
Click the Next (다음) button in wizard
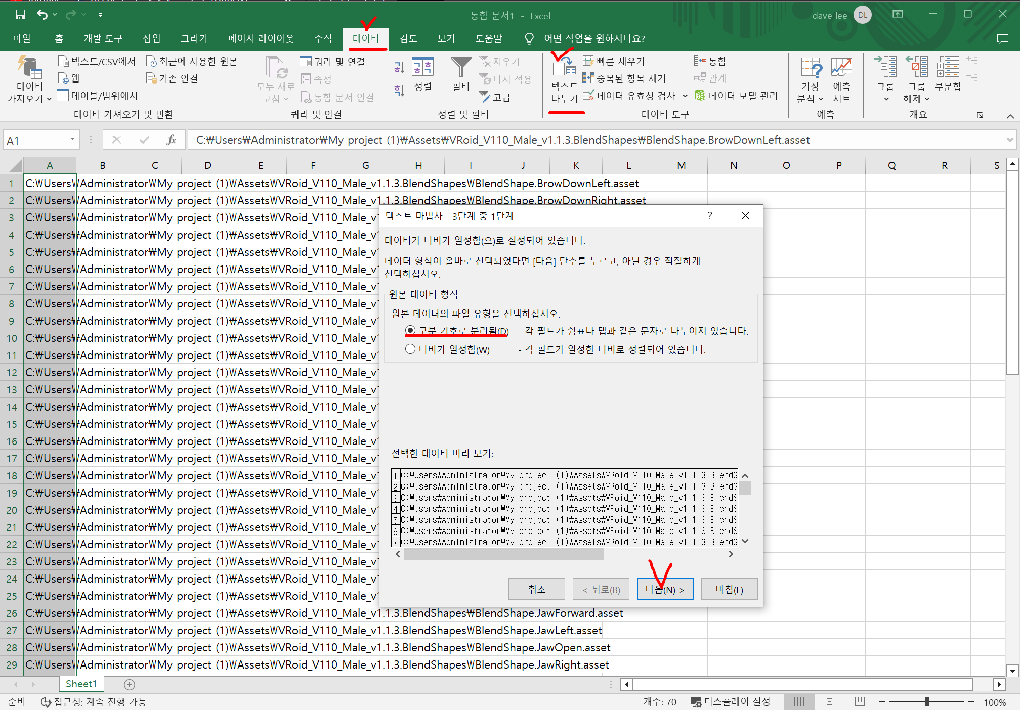tap(665, 589)
